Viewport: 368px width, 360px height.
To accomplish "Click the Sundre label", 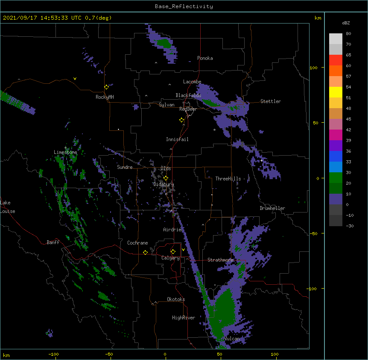I will coord(125,167).
